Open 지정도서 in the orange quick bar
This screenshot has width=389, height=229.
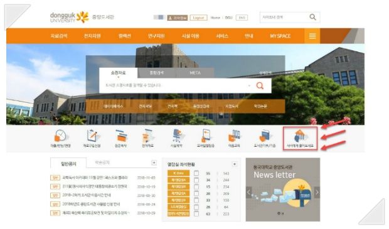(232, 106)
